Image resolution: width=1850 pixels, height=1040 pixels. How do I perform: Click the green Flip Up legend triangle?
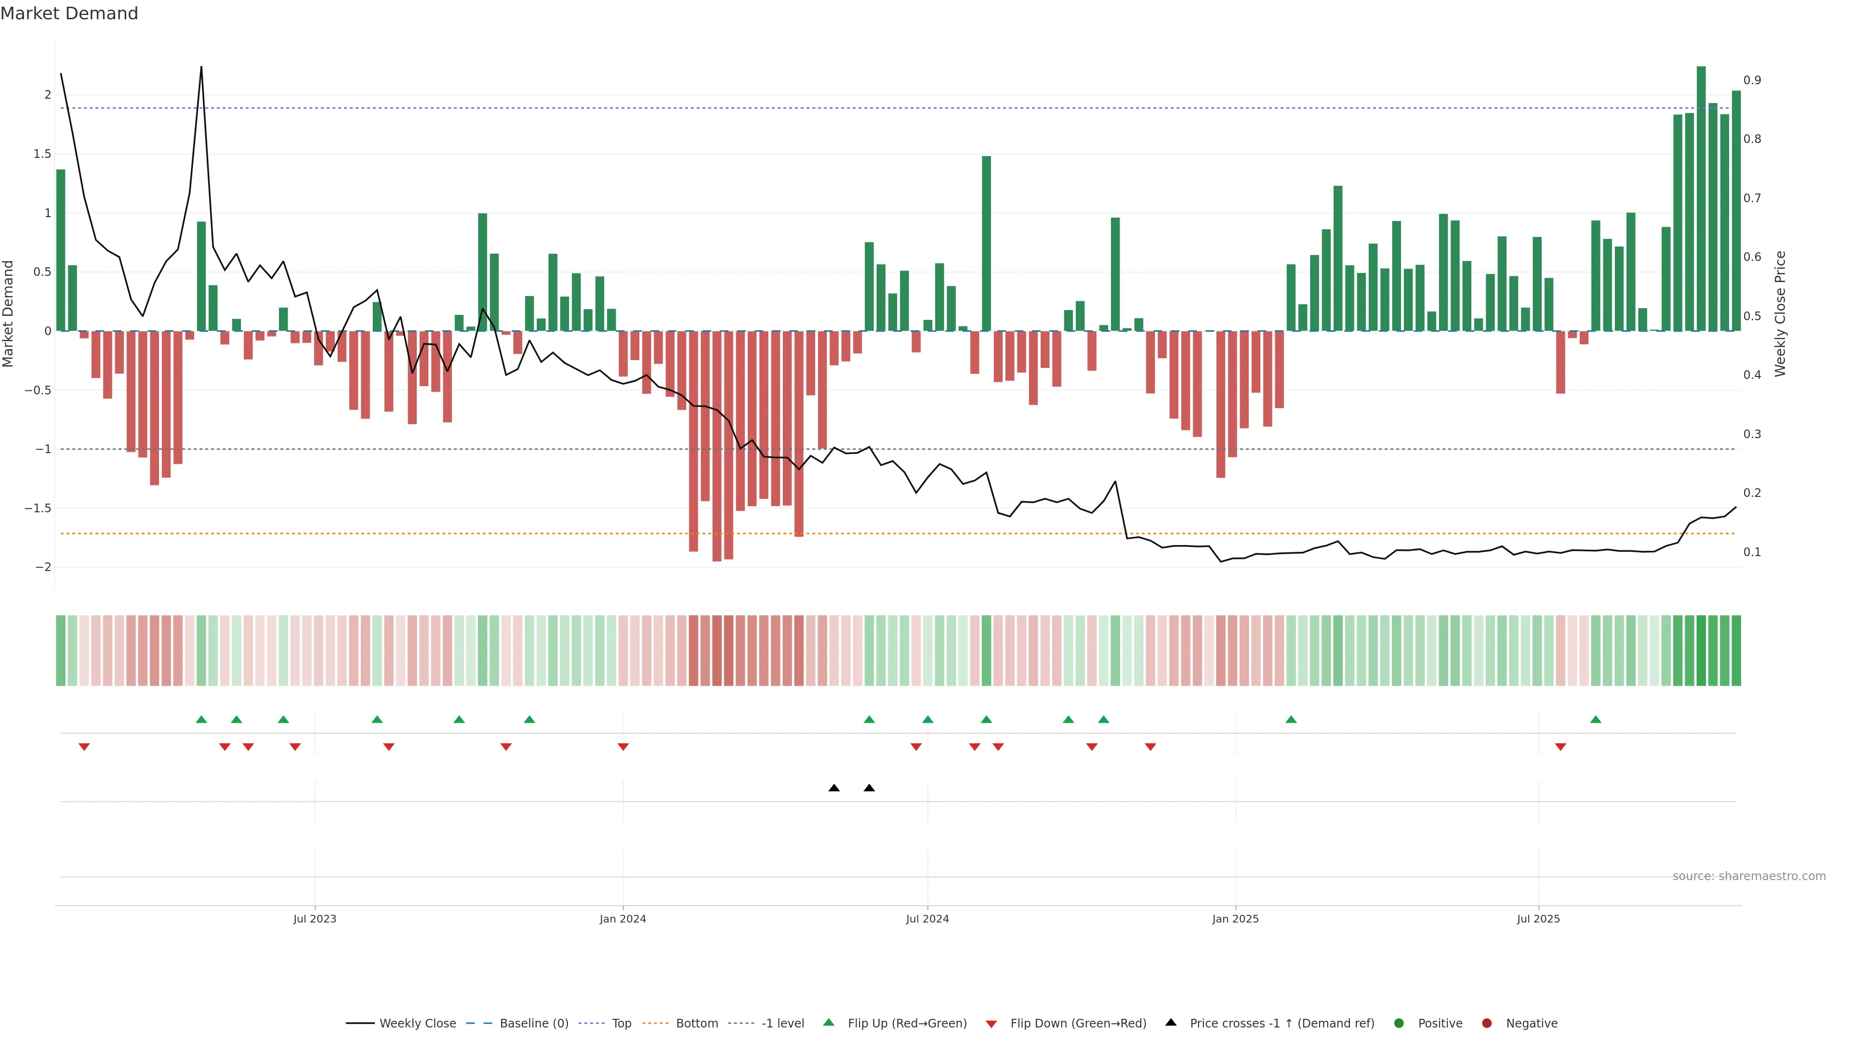point(829,1023)
